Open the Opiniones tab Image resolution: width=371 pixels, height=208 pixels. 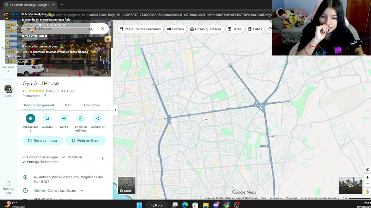[92, 105]
